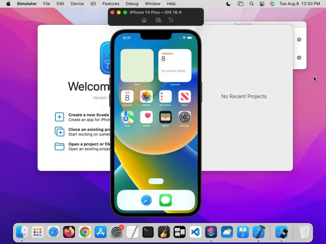
Task: Open App Store from the Dock
Action: [x=101, y=232]
